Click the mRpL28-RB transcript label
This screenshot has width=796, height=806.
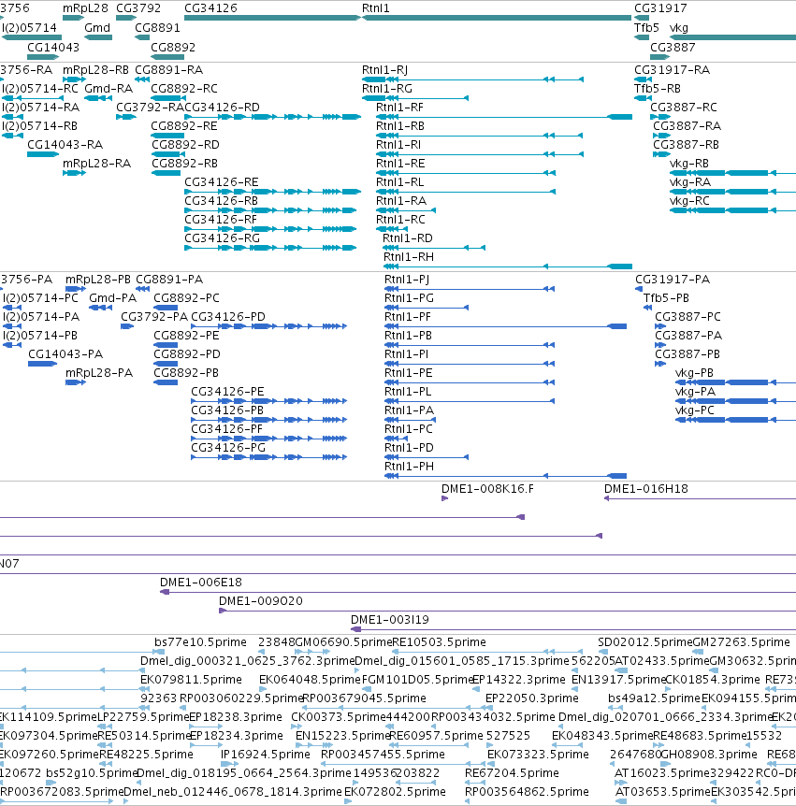click(95, 70)
